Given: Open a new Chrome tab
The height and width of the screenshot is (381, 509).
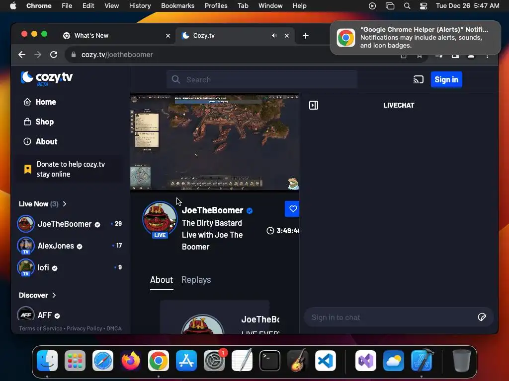Looking at the screenshot, I should click(x=306, y=36).
